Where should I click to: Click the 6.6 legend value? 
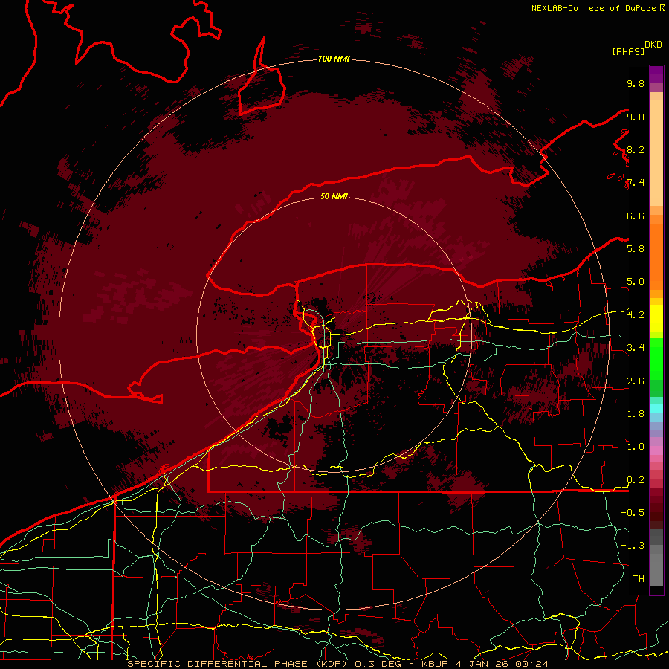tap(636, 216)
